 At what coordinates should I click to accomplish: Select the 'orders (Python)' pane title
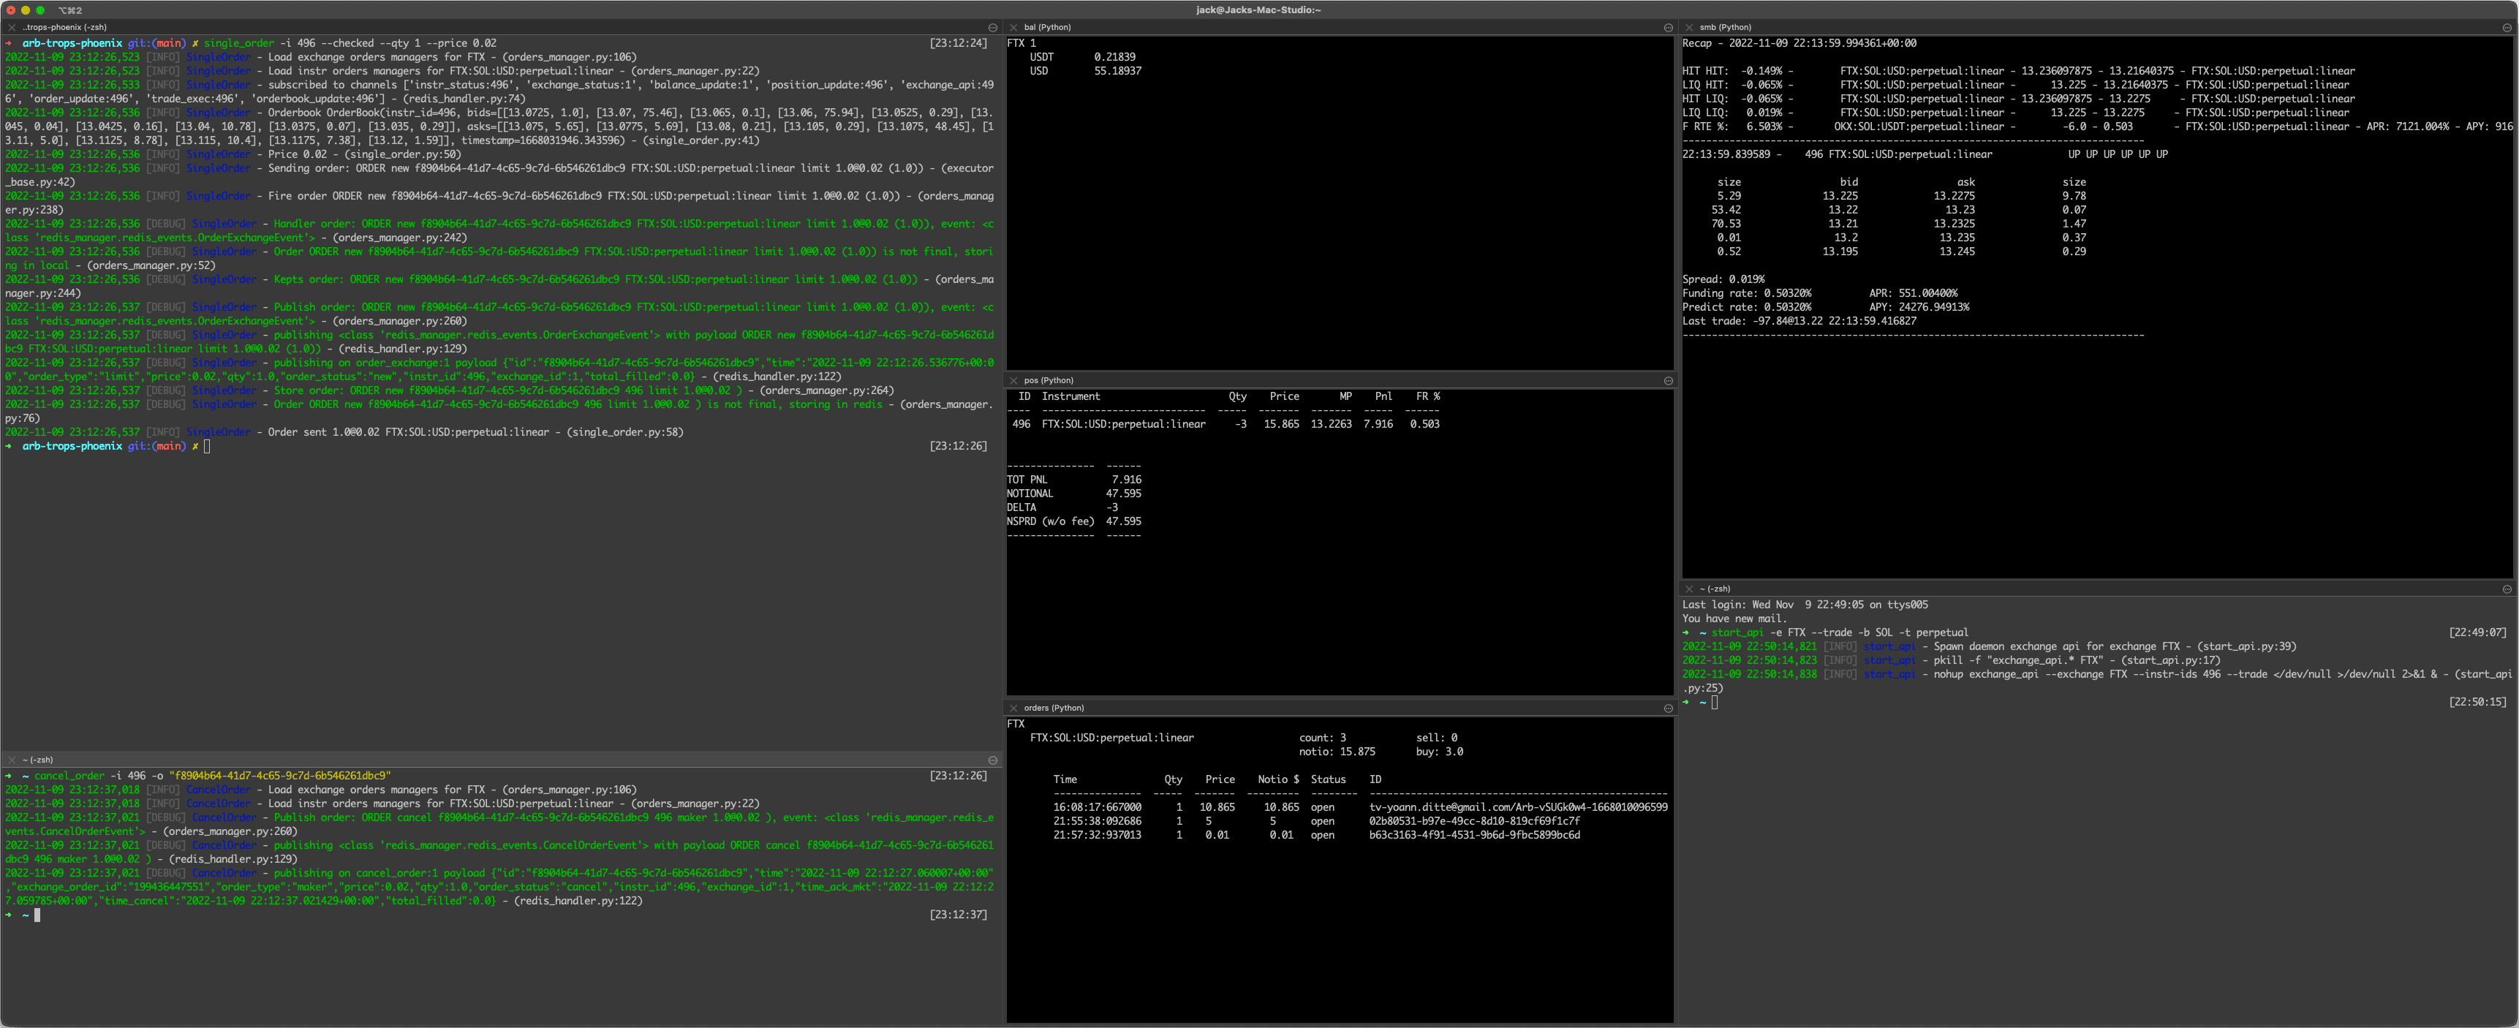(x=1054, y=708)
